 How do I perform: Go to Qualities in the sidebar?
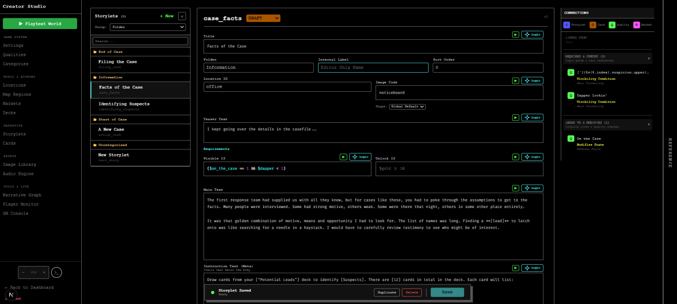(15, 55)
